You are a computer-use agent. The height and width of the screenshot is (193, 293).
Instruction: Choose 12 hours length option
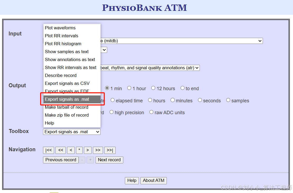click(153, 88)
